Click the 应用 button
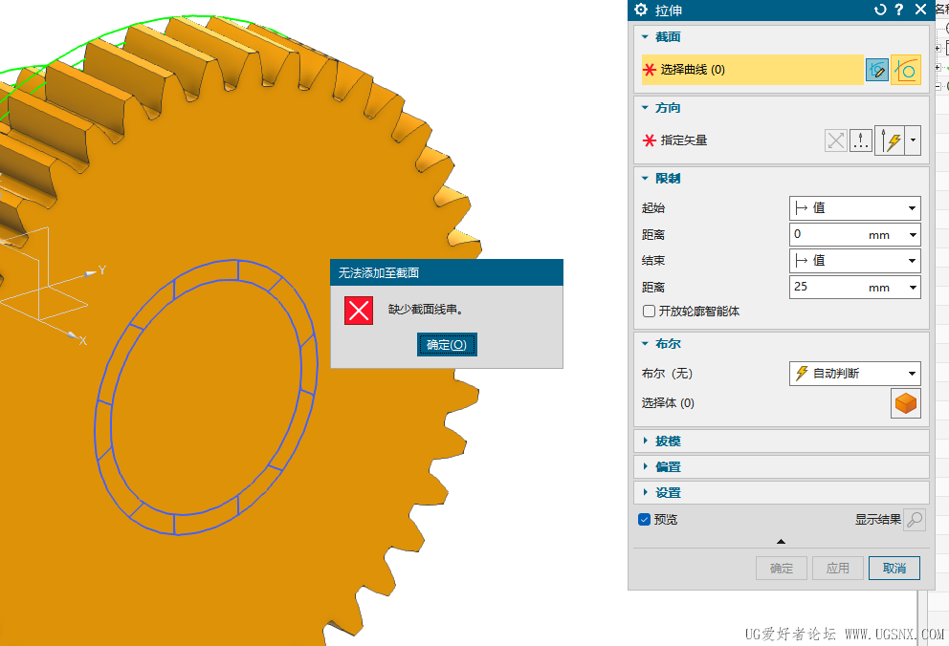The height and width of the screenshot is (646, 949). click(x=838, y=568)
